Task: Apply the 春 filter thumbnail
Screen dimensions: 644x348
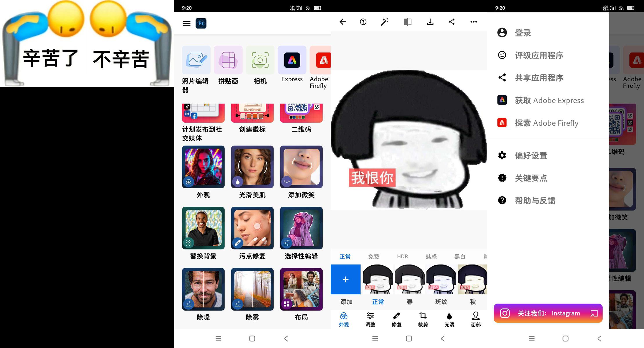Action: tap(410, 280)
